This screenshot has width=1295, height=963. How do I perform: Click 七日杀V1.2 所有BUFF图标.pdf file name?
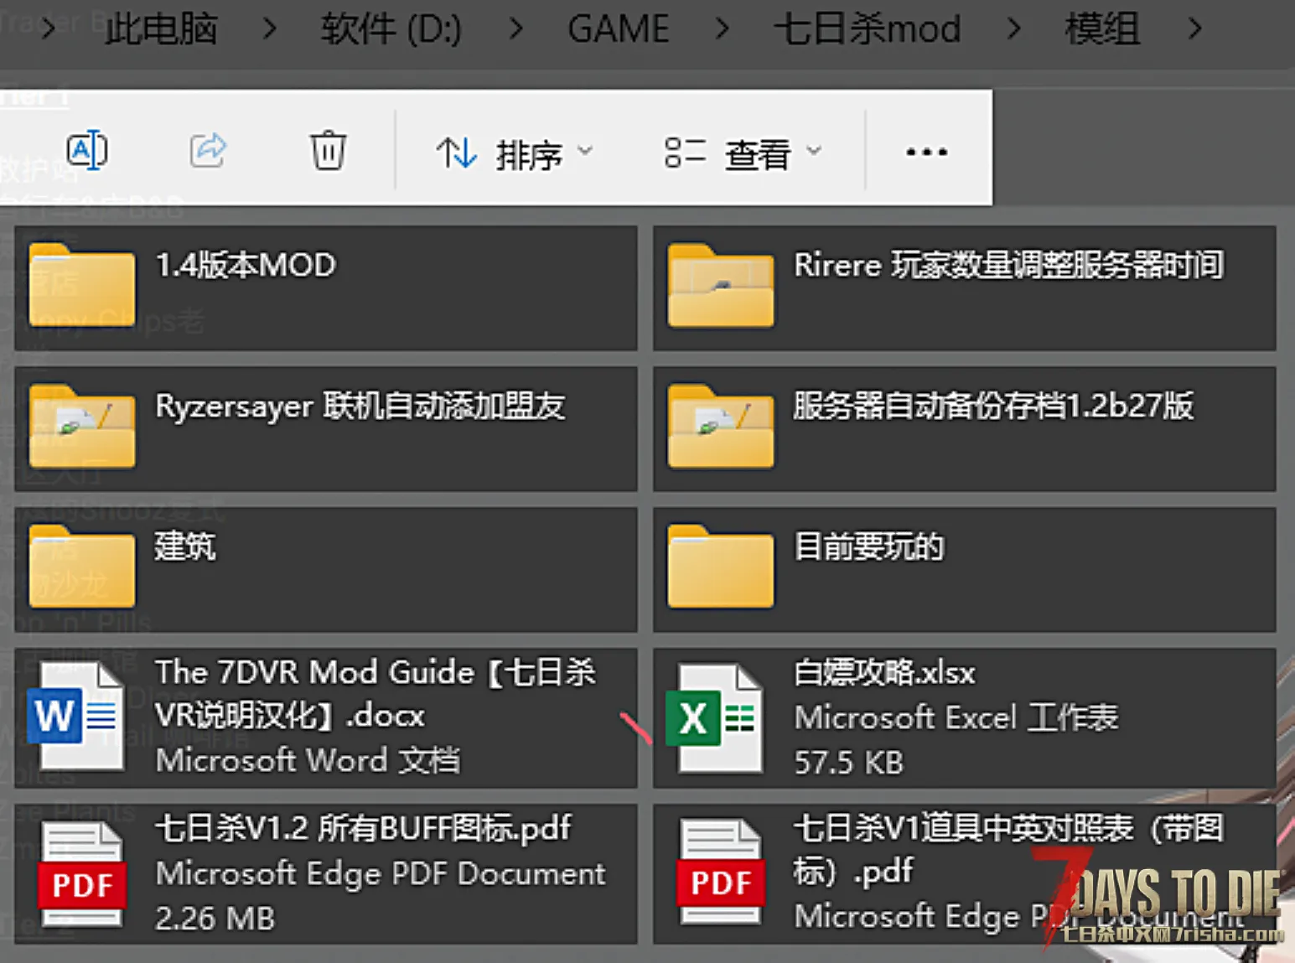[x=363, y=829]
